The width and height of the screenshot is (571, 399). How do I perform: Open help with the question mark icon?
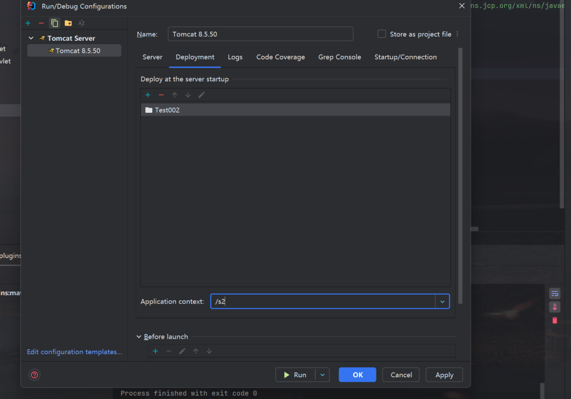(x=35, y=375)
